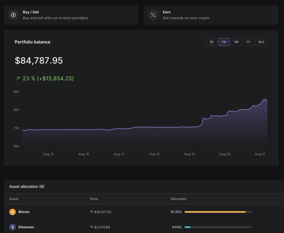The width and height of the screenshot is (284, 233).
Task: Click the Asset column header
Action: (14, 199)
